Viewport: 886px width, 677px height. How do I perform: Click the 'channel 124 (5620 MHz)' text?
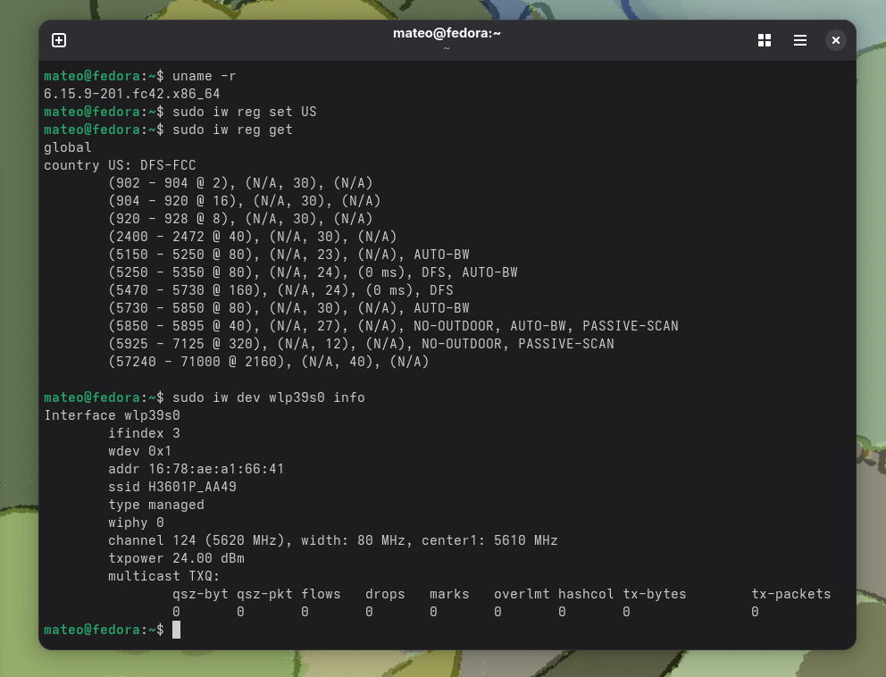point(200,541)
